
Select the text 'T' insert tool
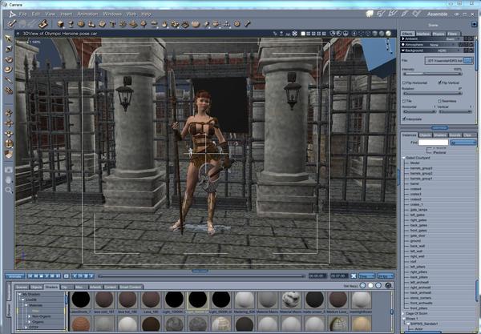tap(112, 23)
